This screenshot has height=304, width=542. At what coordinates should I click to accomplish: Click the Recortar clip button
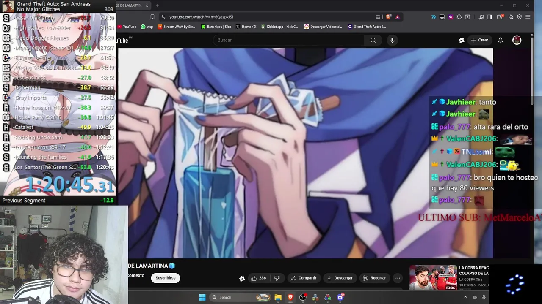(374, 278)
